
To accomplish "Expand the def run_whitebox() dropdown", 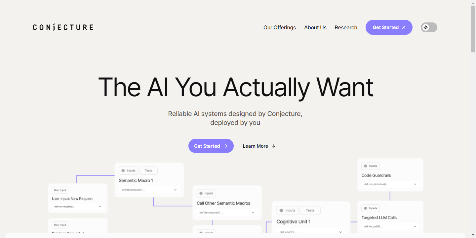I will pyautogui.click(x=390, y=184).
